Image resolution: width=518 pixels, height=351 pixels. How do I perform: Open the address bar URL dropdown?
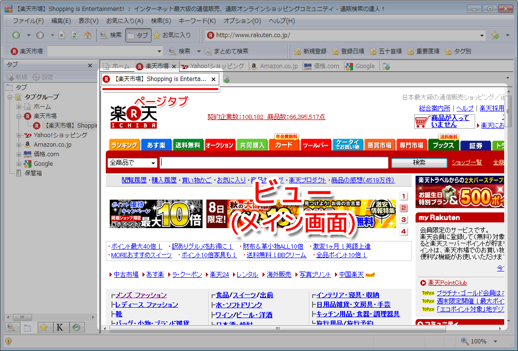click(x=482, y=35)
